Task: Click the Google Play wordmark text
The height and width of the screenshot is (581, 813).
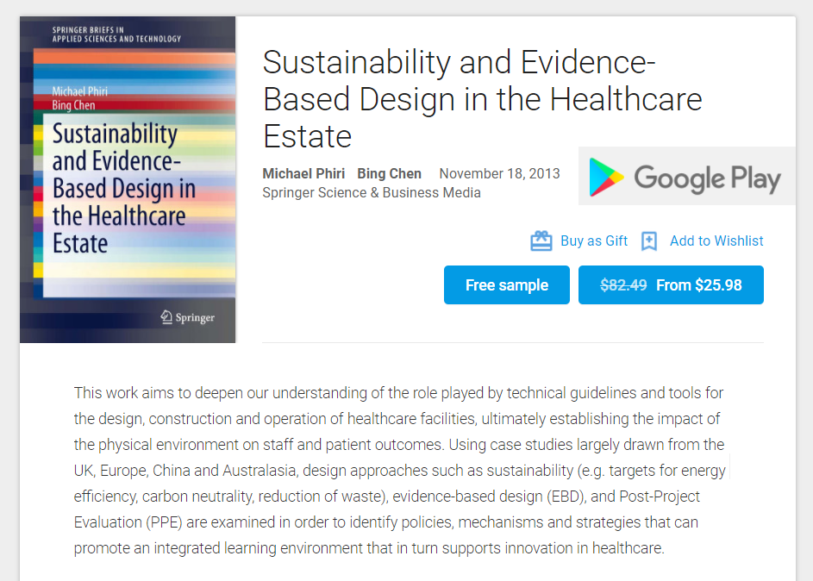Action: pos(707,178)
